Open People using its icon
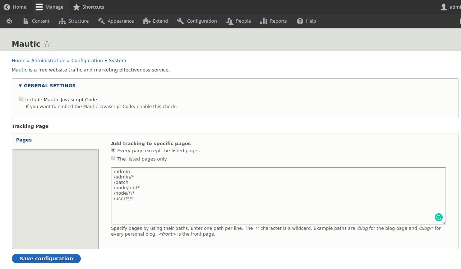The width and height of the screenshot is (461, 269). pos(230,21)
